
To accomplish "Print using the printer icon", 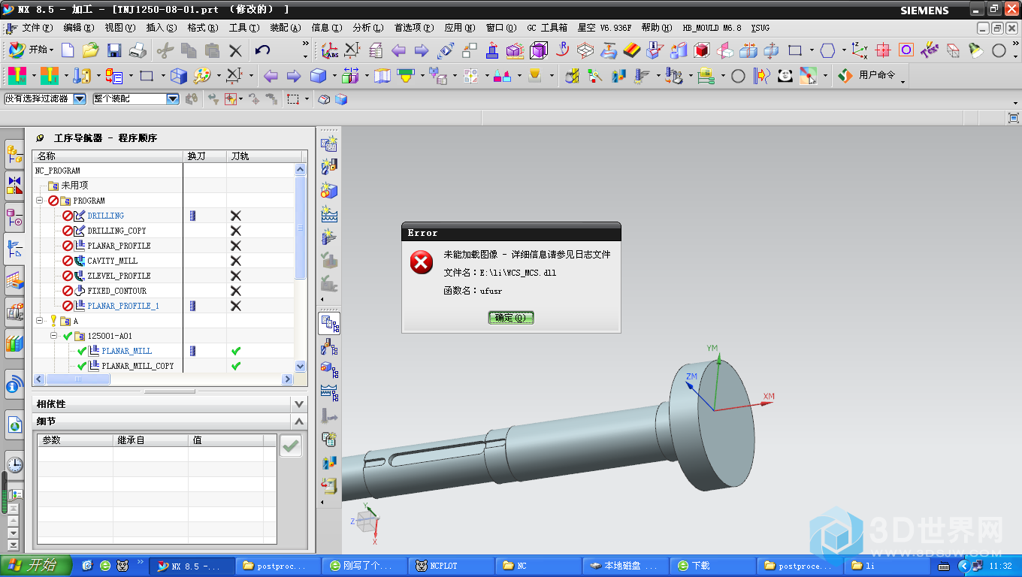I will [138, 50].
